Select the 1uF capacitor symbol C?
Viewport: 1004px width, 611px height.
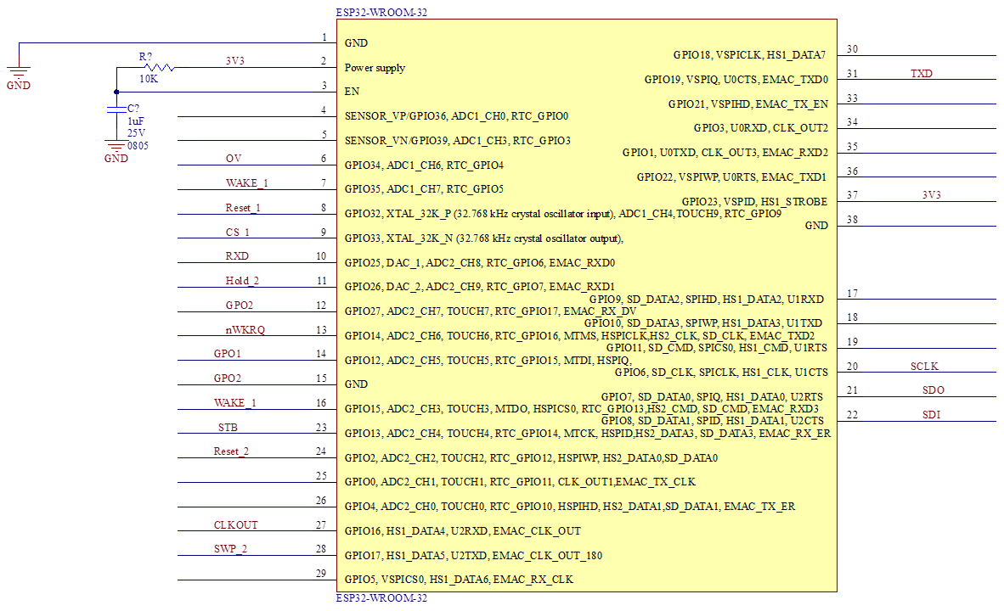point(116,109)
